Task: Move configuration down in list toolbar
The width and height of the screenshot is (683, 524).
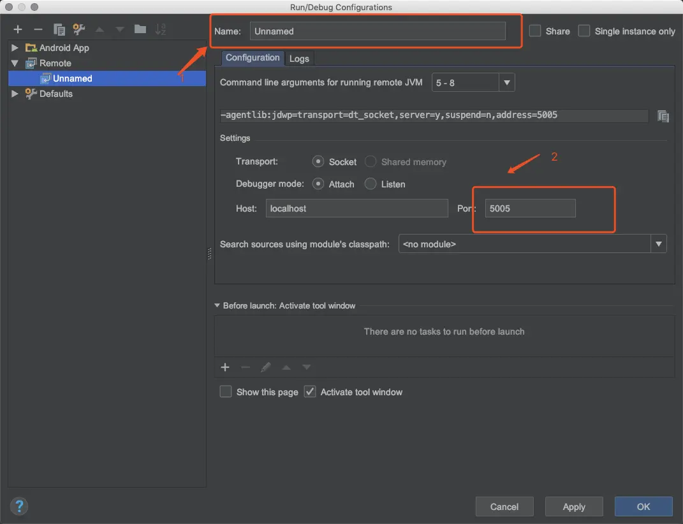Action: pyautogui.click(x=120, y=29)
